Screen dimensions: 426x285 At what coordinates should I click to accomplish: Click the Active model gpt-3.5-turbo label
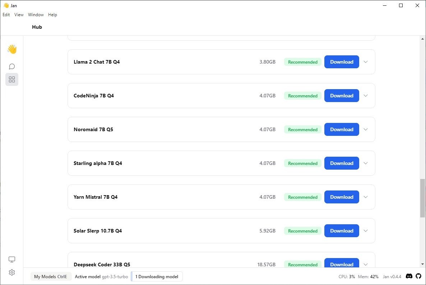101,277
